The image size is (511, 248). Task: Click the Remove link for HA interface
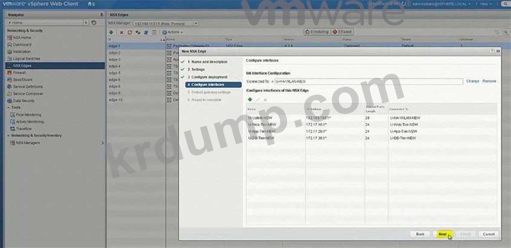[x=489, y=81]
